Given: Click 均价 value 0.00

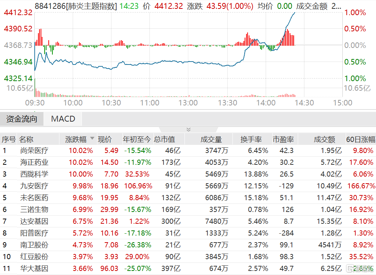Looking at the screenshot, I should click(284, 6).
